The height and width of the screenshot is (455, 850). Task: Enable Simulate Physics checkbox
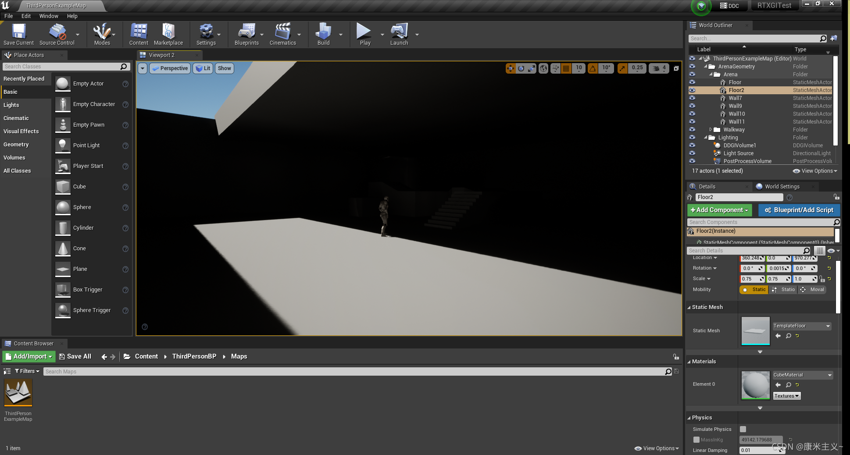(x=743, y=429)
